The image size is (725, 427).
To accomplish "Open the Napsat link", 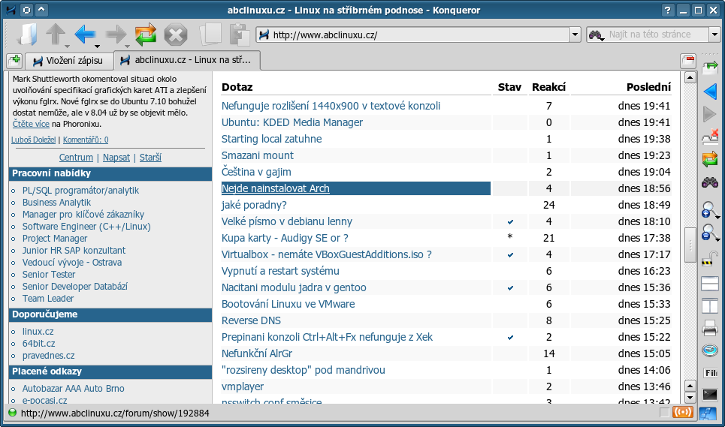I will [x=116, y=158].
